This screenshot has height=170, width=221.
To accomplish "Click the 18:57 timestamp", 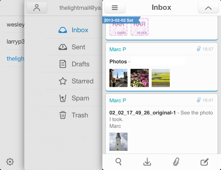I will click(208, 49).
